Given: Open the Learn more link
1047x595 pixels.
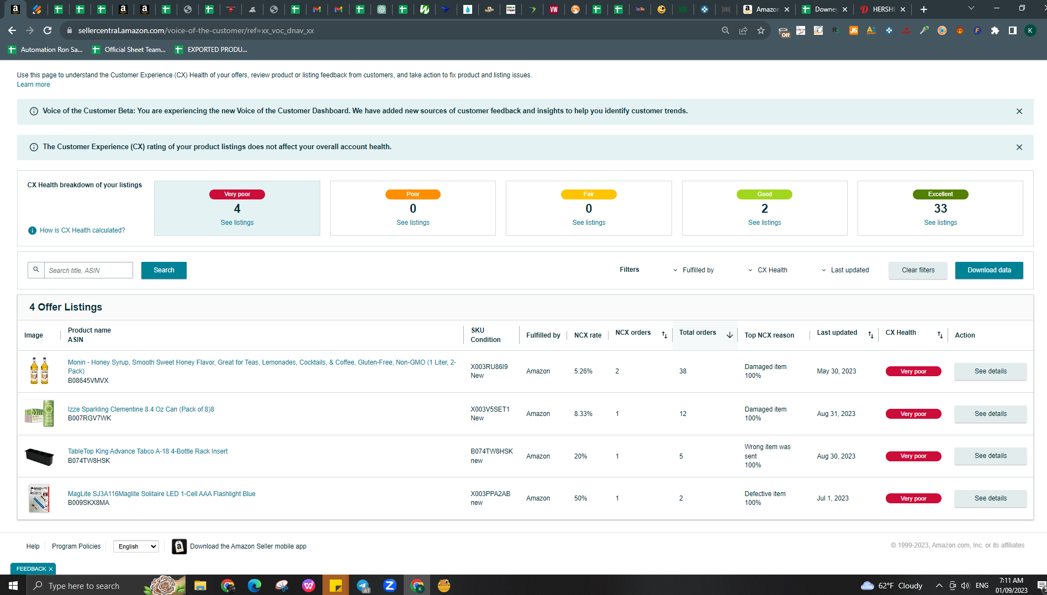Looking at the screenshot, I should click(x=33, y=85).
